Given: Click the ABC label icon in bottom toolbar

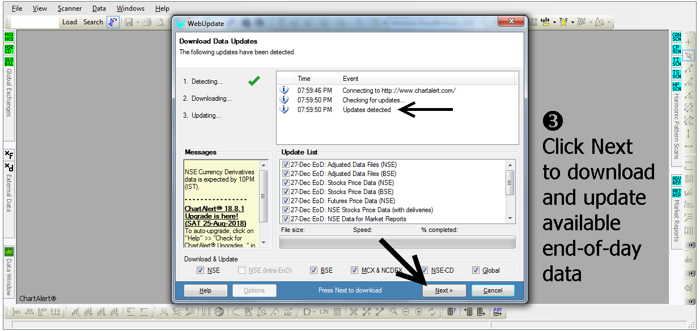Looking at the screenshot, I should (x=287, y=312).
